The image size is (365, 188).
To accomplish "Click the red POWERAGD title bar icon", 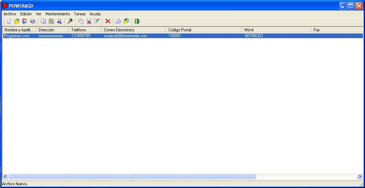I will [x=5, y=6].
